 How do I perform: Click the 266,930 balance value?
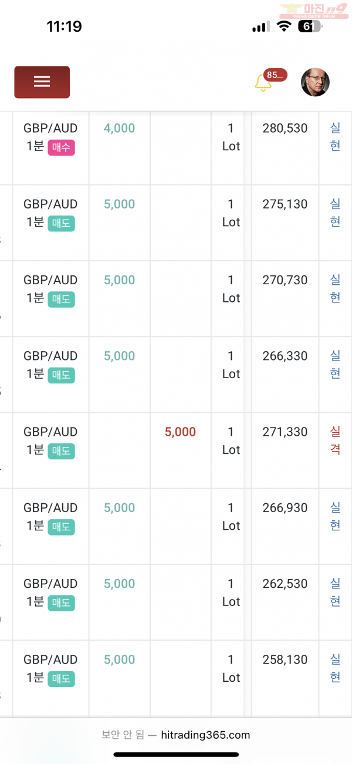tap(285, 507)
